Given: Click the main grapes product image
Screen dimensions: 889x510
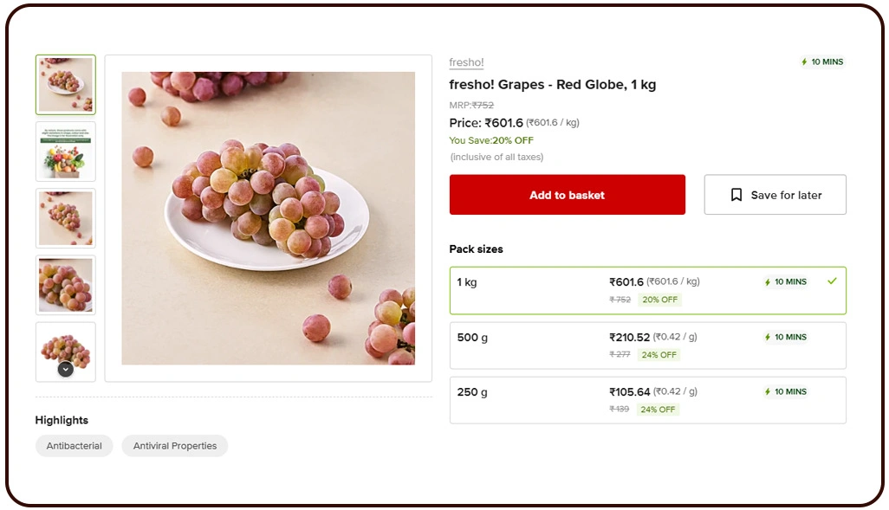Looking at the screenshot, I should point(268,218).
